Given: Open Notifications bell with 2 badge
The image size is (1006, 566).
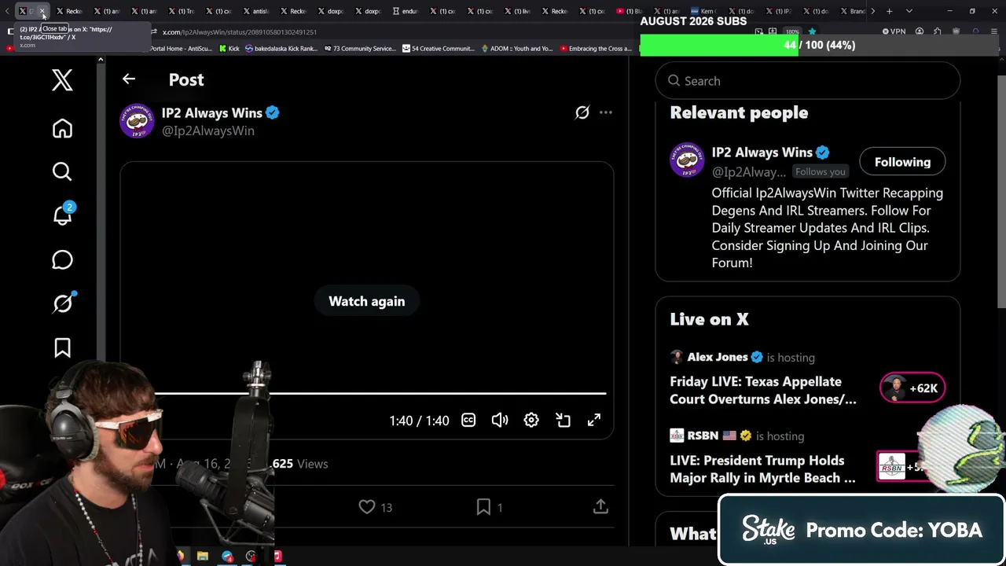Looking at the screenshot, I should tap(62, 214).
